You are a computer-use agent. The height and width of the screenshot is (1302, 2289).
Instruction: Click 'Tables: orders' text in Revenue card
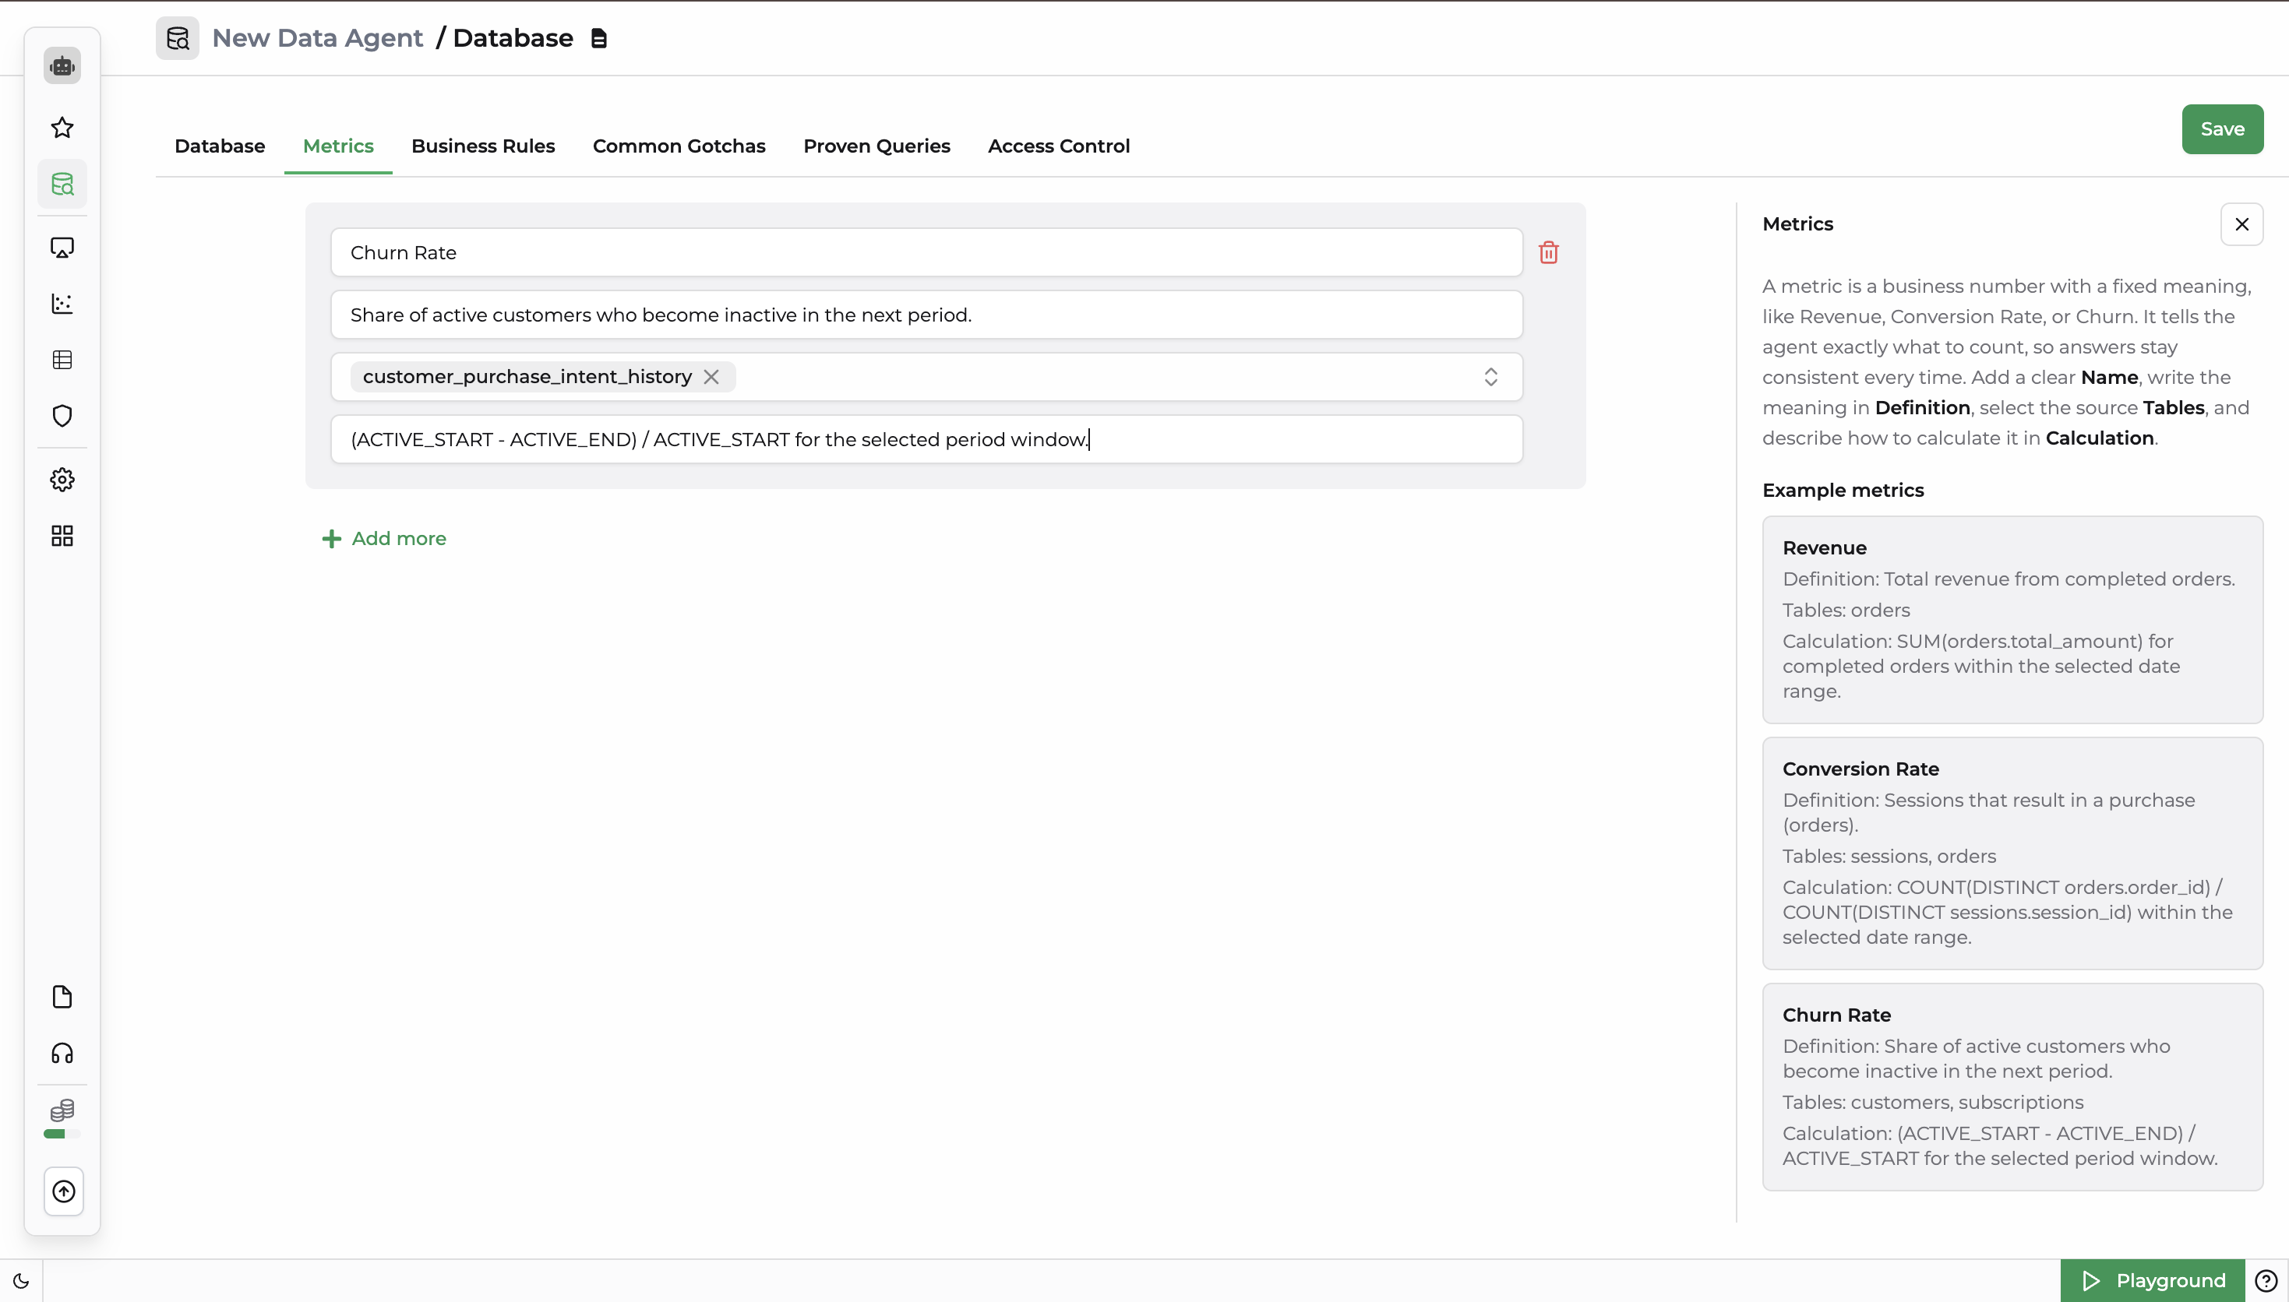pyautogui.click(x=1846, y=611)
